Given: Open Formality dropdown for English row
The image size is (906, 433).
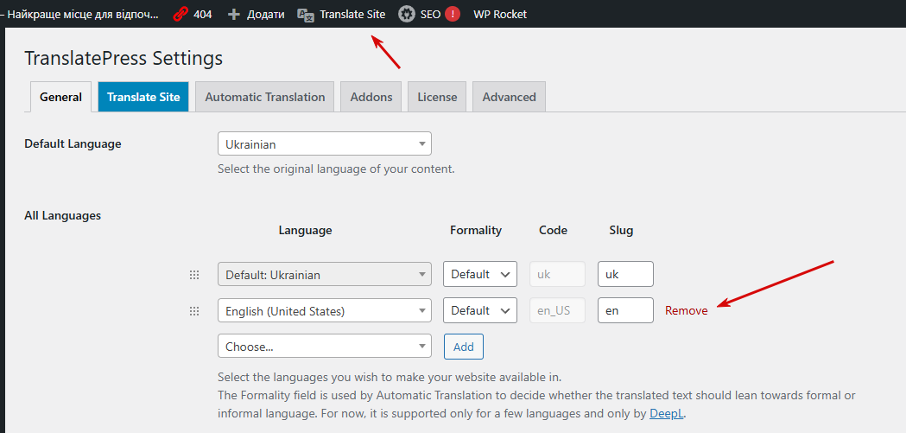Looking at the screenshot, I should pos(479,310).
